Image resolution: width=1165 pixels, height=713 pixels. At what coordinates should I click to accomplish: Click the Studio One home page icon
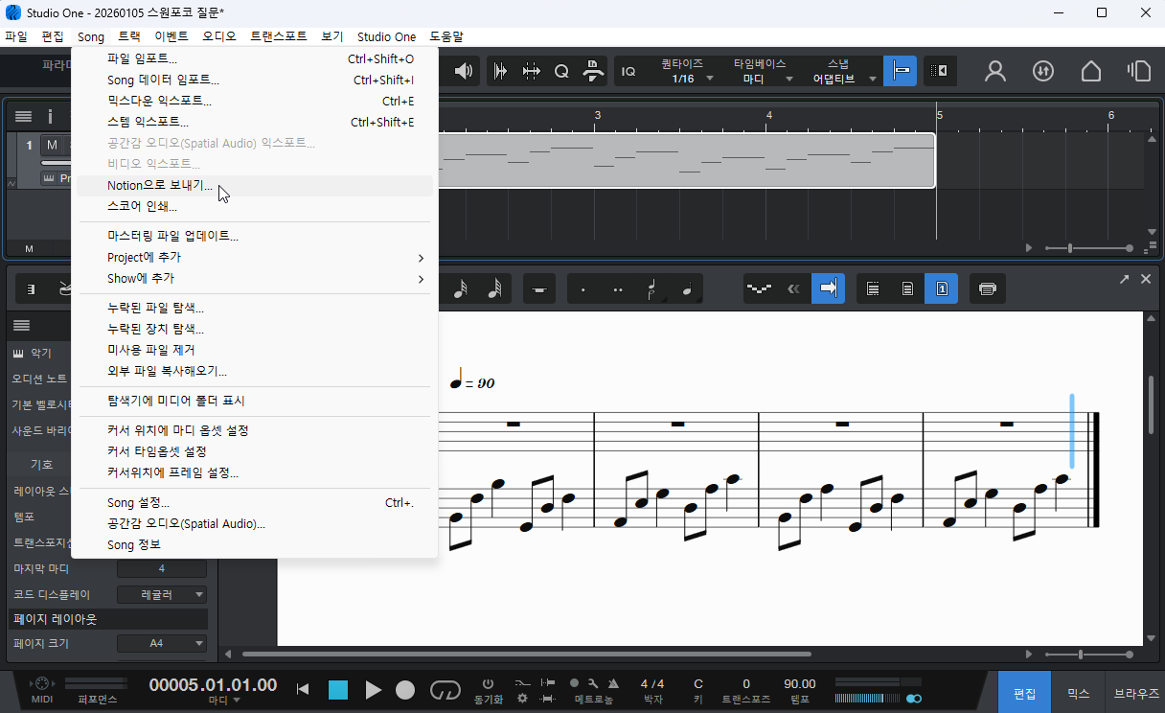coord(1090,72)
